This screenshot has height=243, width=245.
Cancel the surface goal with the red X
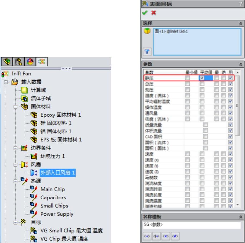pos(153,13)
